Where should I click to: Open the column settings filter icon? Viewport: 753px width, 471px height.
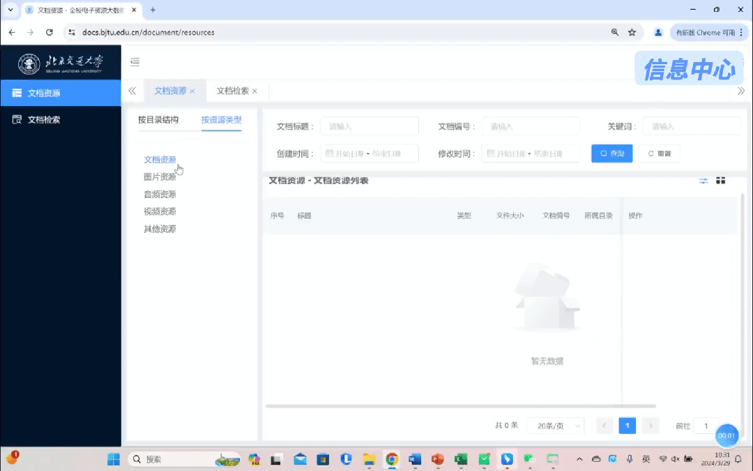point(703,181)
